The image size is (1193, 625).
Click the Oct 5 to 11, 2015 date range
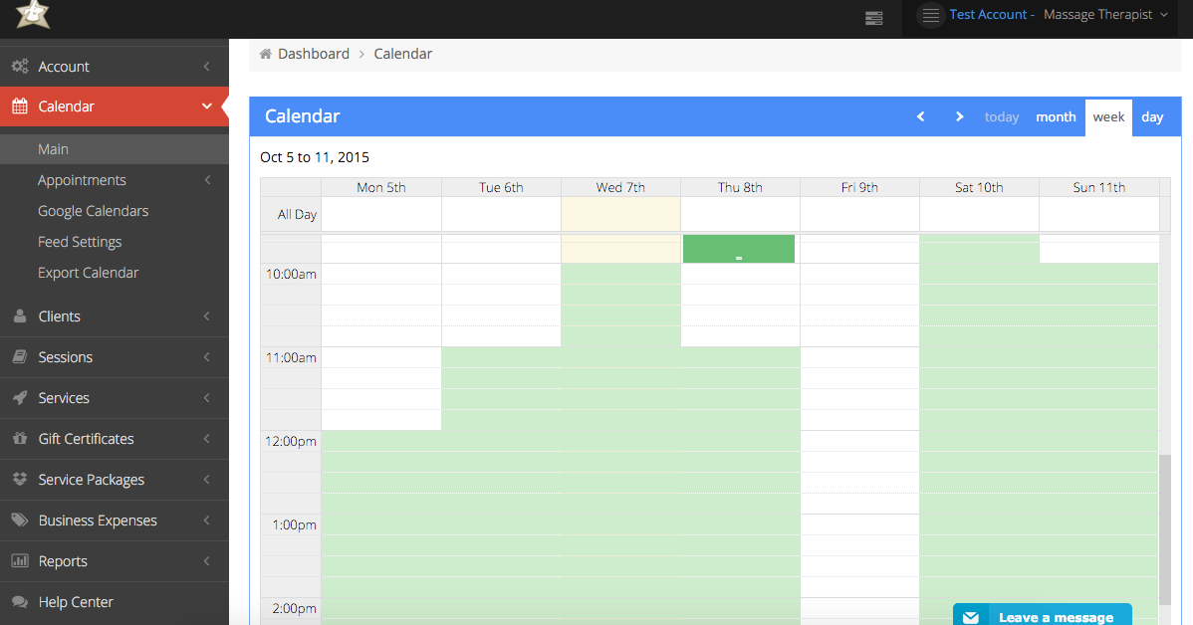click(x=315, y=157)
